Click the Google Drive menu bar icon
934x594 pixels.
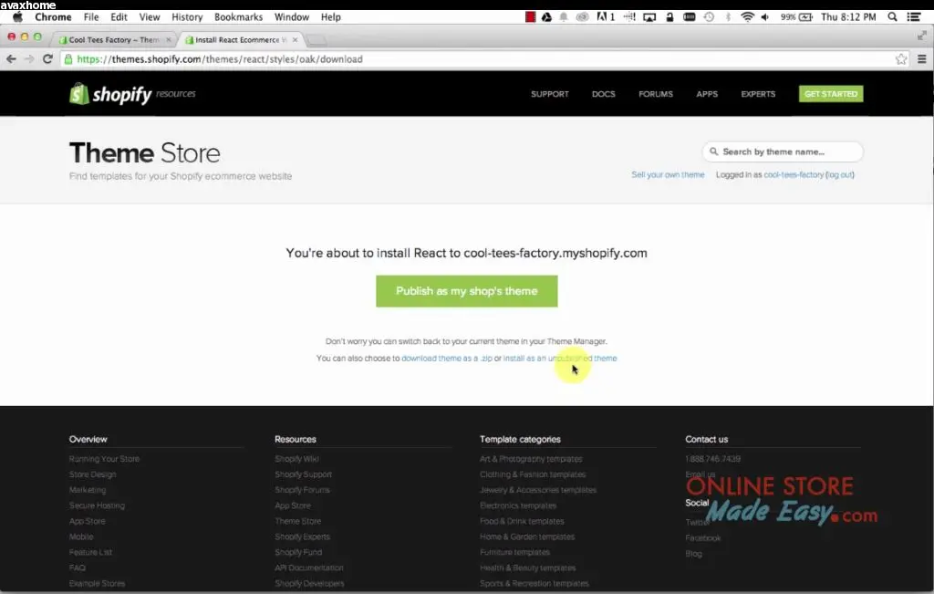tap(546, 16)
